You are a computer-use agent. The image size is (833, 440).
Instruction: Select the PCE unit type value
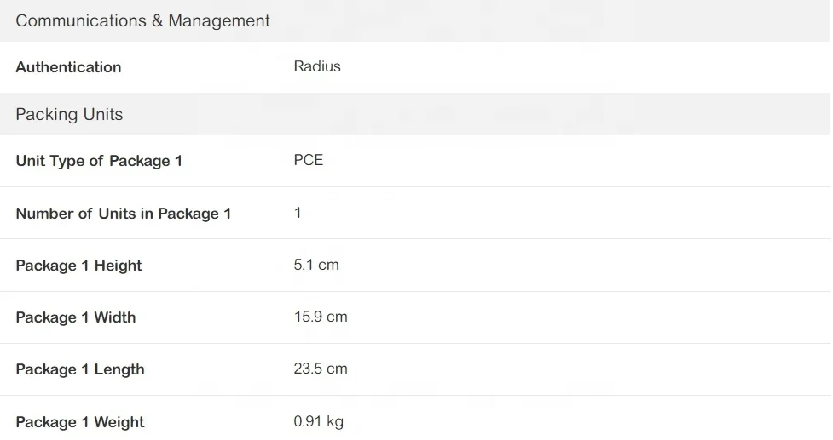pos(309,160)
